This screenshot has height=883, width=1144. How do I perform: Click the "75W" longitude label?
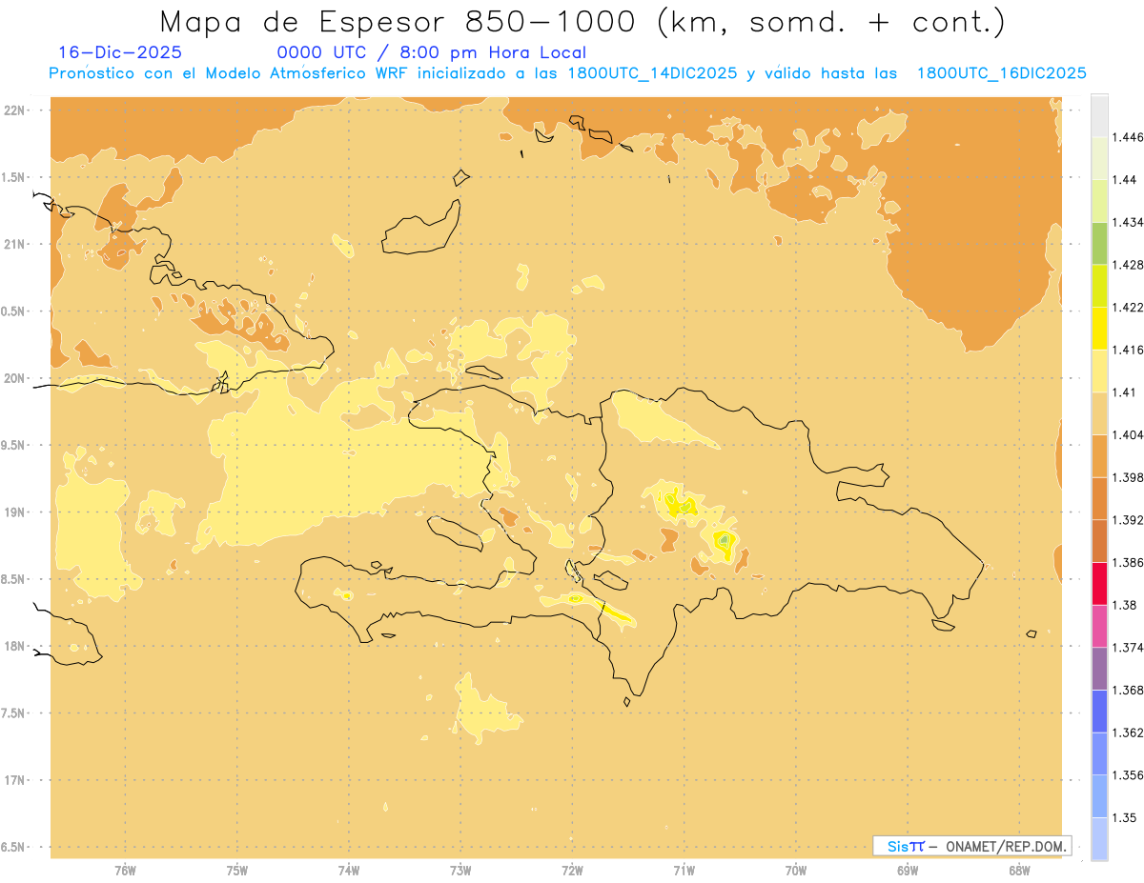click(237, 871)
